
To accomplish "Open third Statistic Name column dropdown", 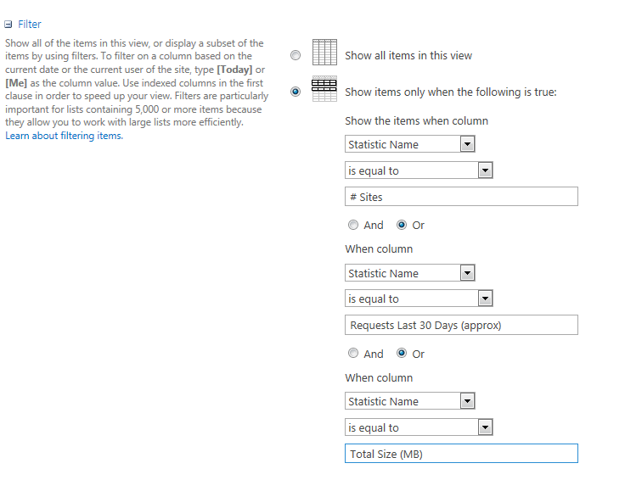I will click(x=467, y=401).
